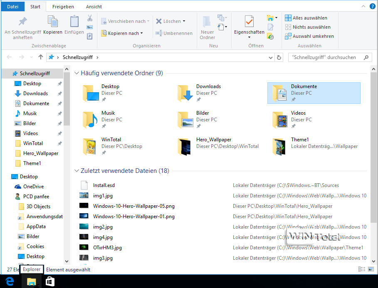Screen dimensions: 378x288
Task: Expand the breadcrumb arrow after Schnellzugriff
Action: click(x=97, y=57)
